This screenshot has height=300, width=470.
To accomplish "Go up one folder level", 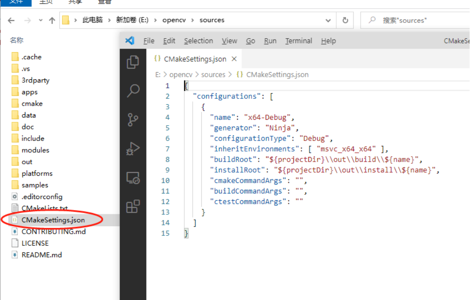I will coord(52,20).
